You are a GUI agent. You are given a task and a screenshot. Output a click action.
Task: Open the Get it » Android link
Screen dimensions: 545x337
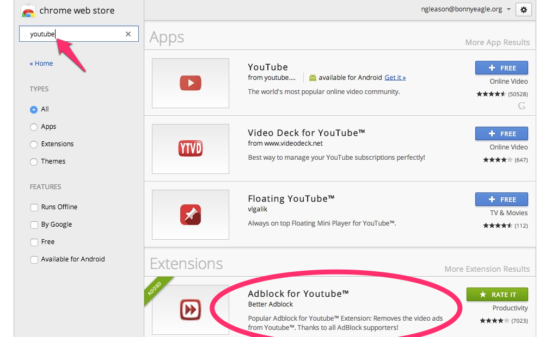pyautogui.click(x=395, y=77)
